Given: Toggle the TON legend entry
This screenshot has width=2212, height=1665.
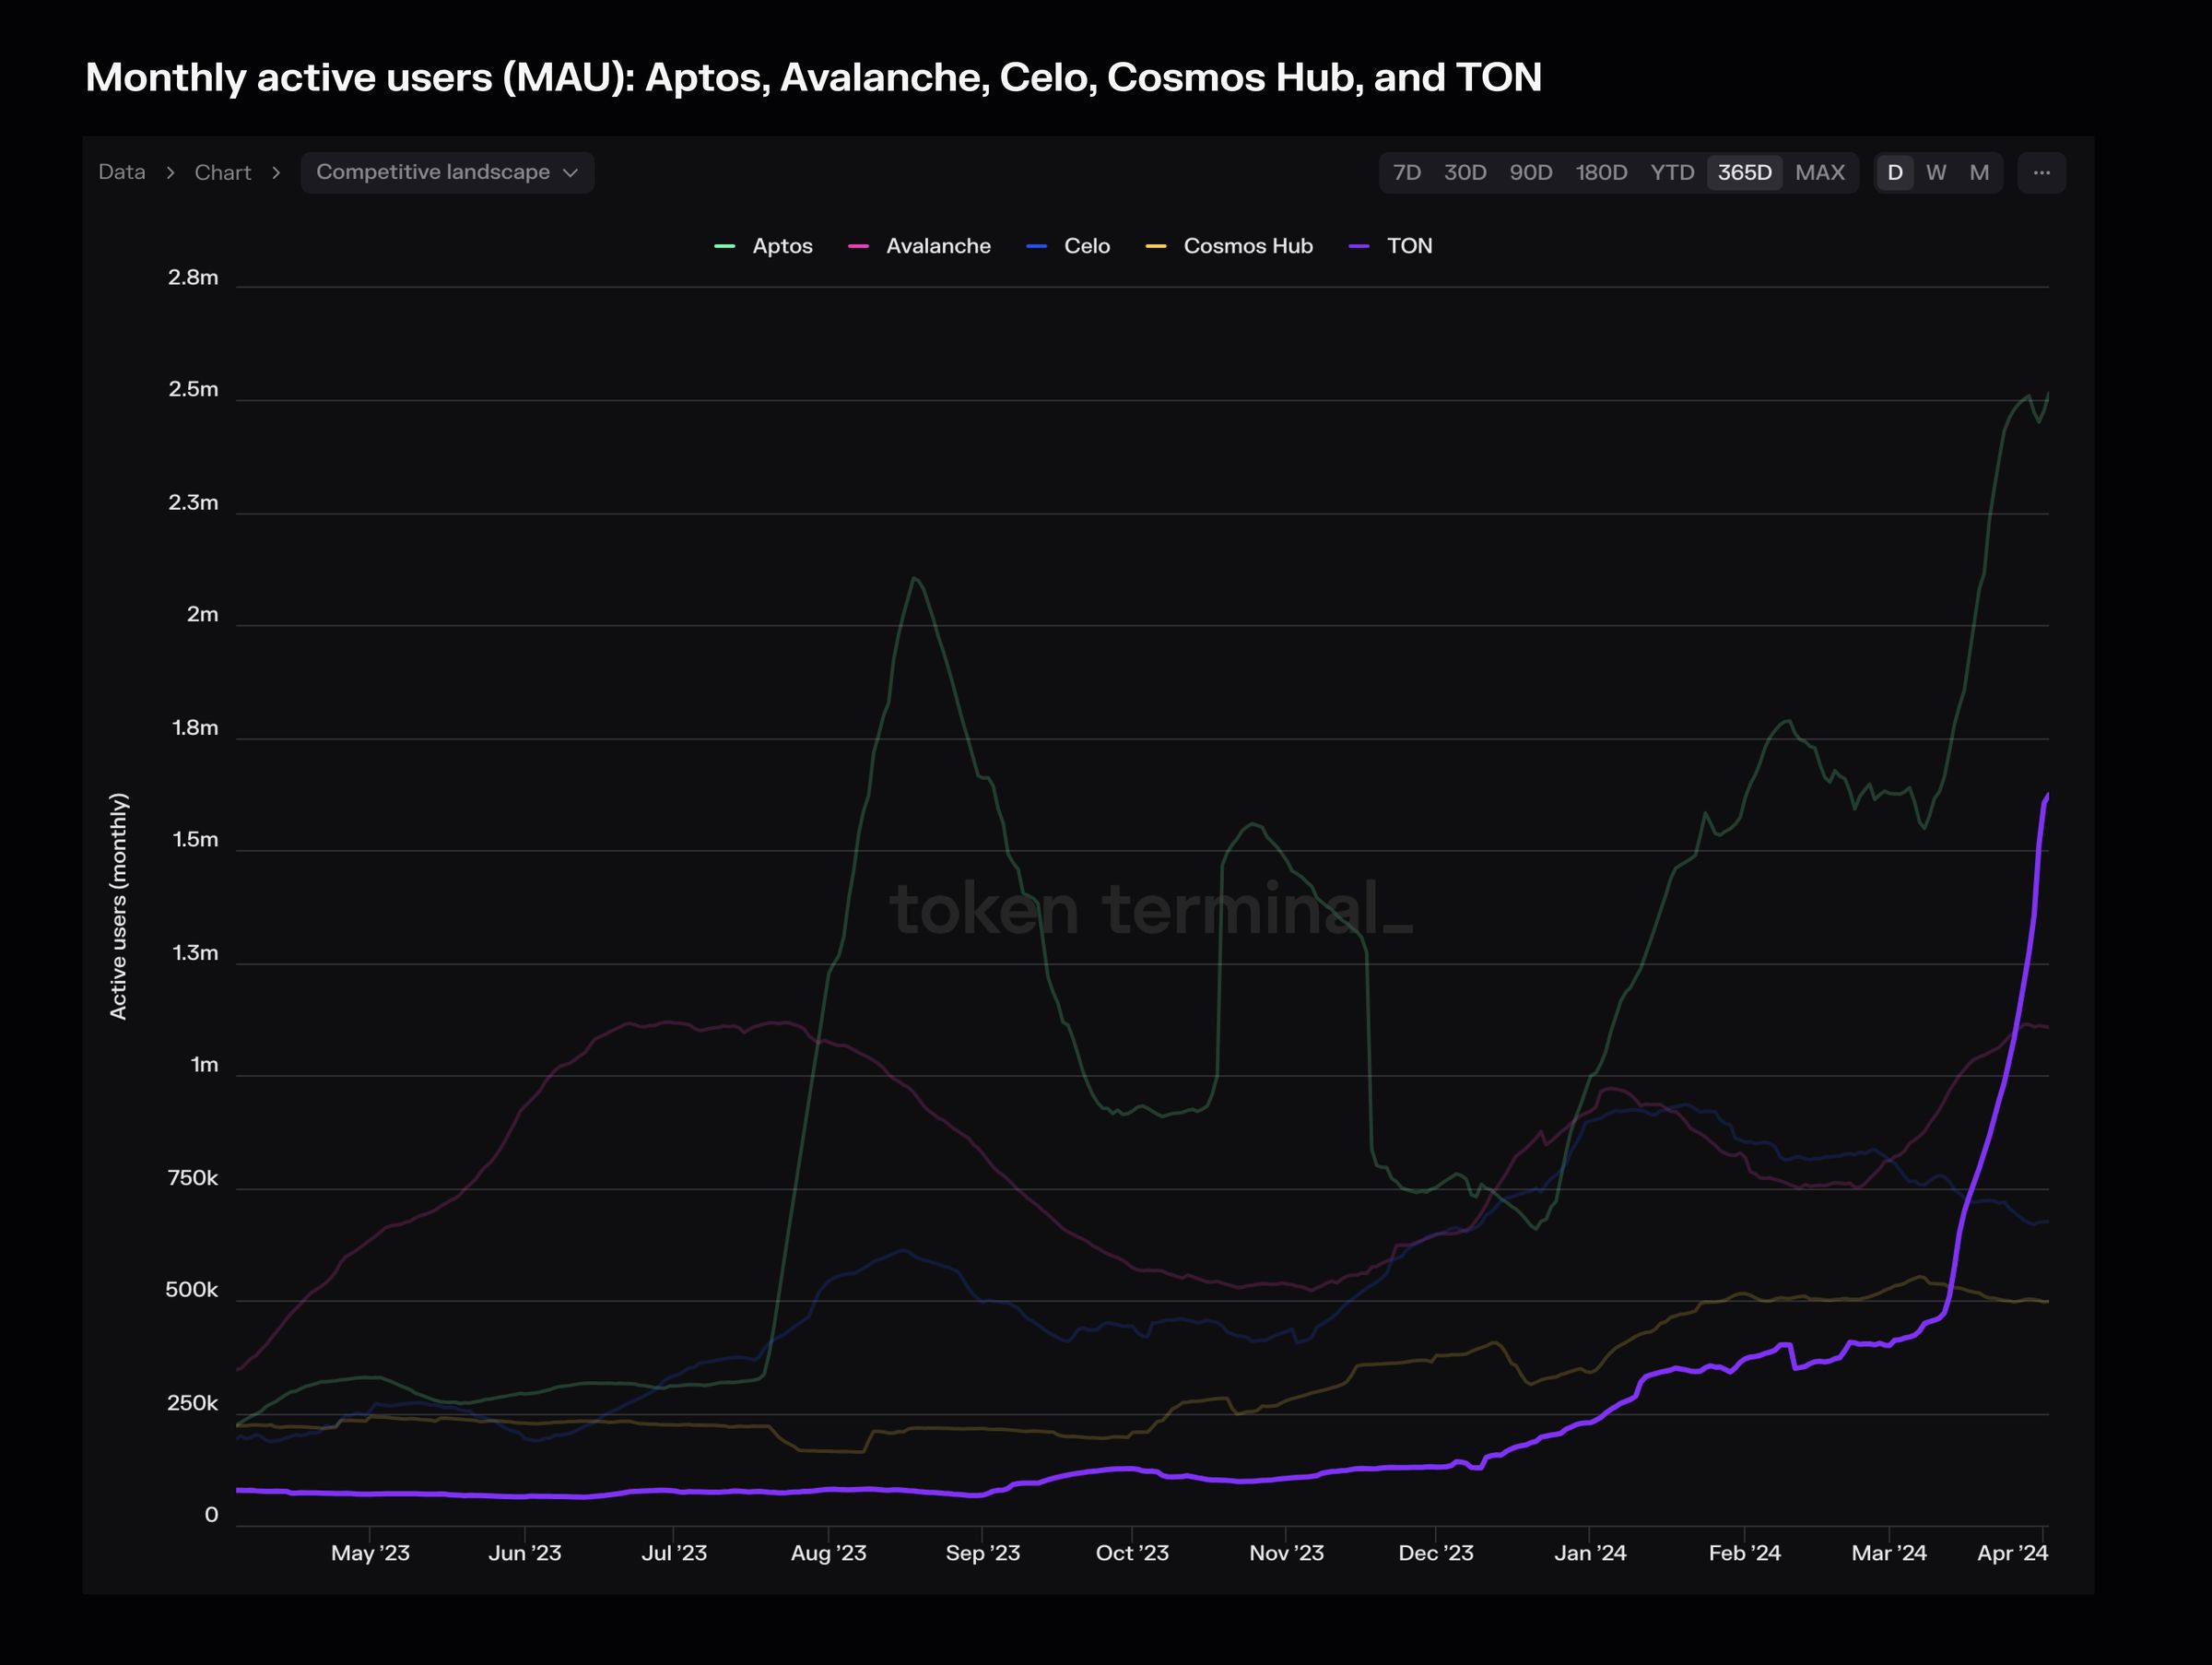Looking at the screenshot, I should (1408, 246).
